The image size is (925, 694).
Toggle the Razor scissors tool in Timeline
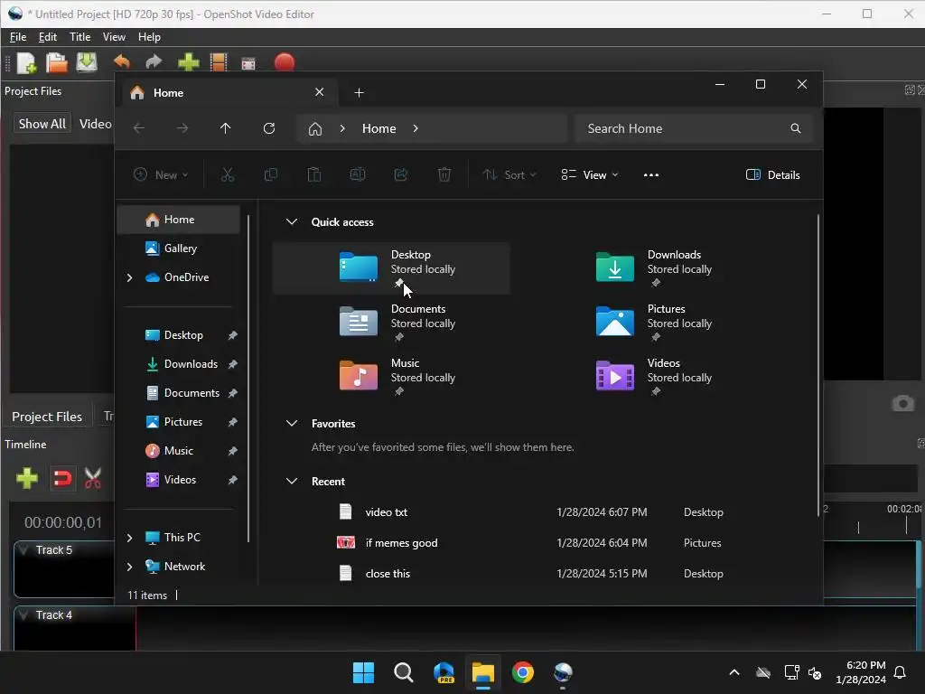93,478
